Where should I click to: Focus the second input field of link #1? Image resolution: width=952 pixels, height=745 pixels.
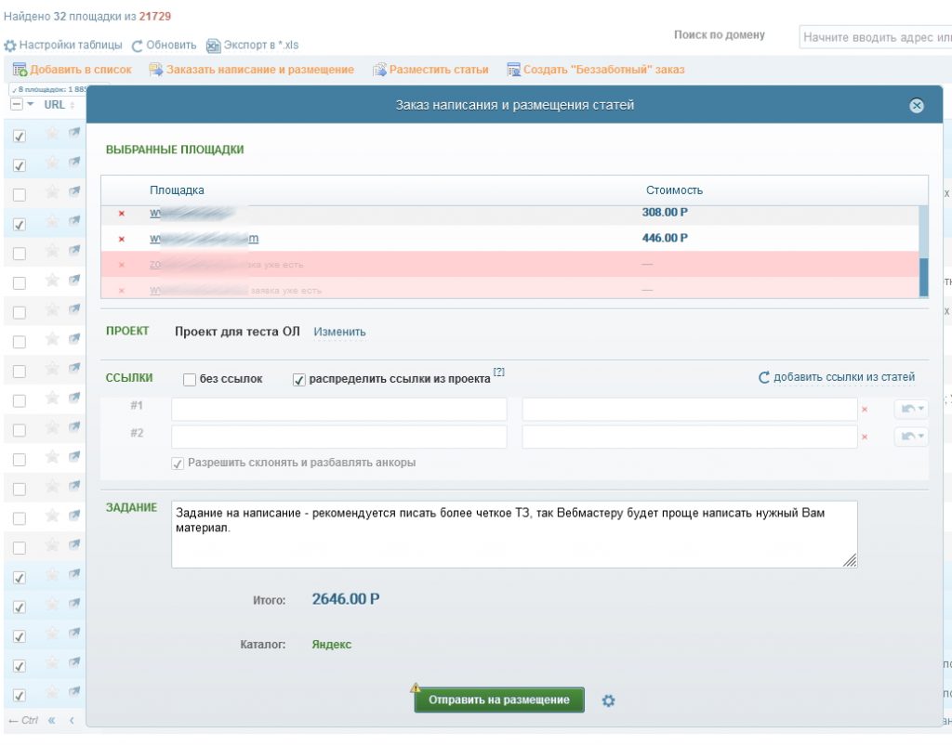point(690,409)
